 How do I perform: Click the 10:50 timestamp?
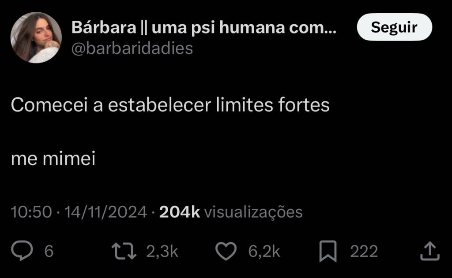coord(31,212)
